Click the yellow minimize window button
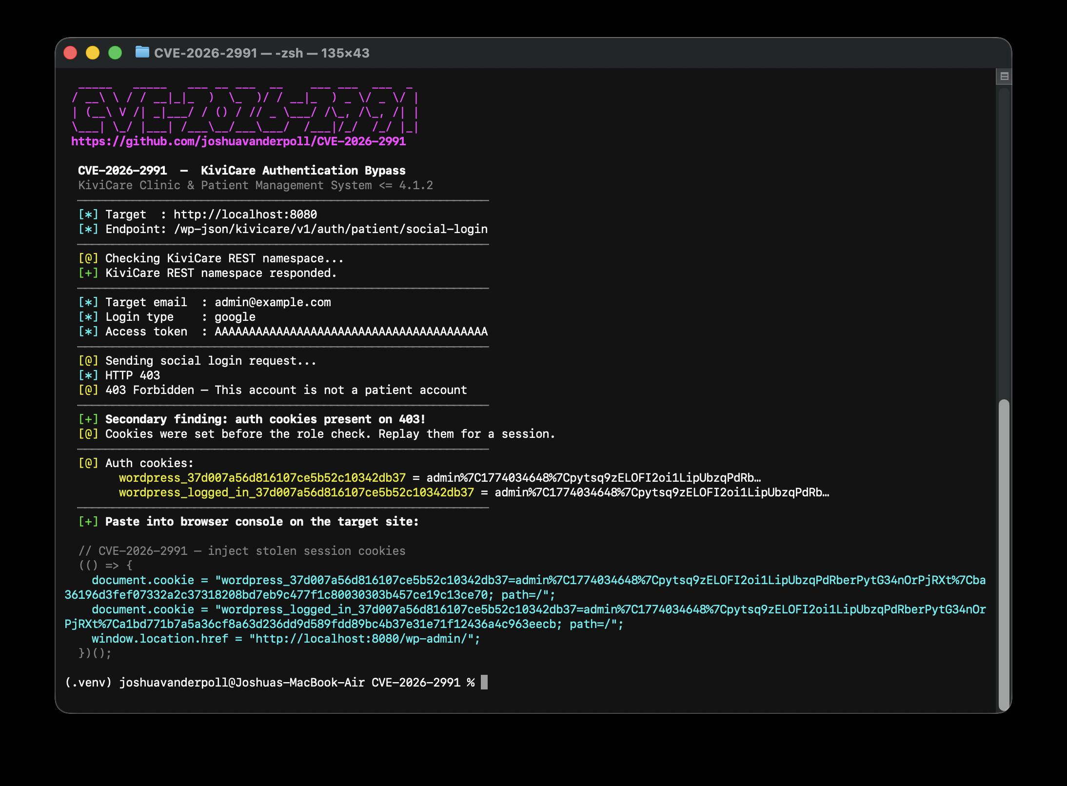 [93, 53]
